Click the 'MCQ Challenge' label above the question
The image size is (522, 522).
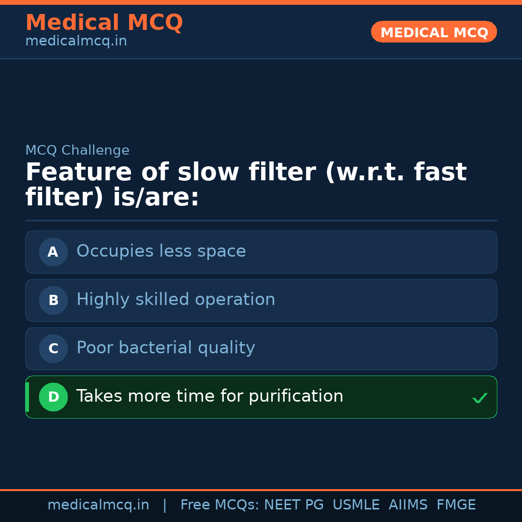tap(77, 150)
